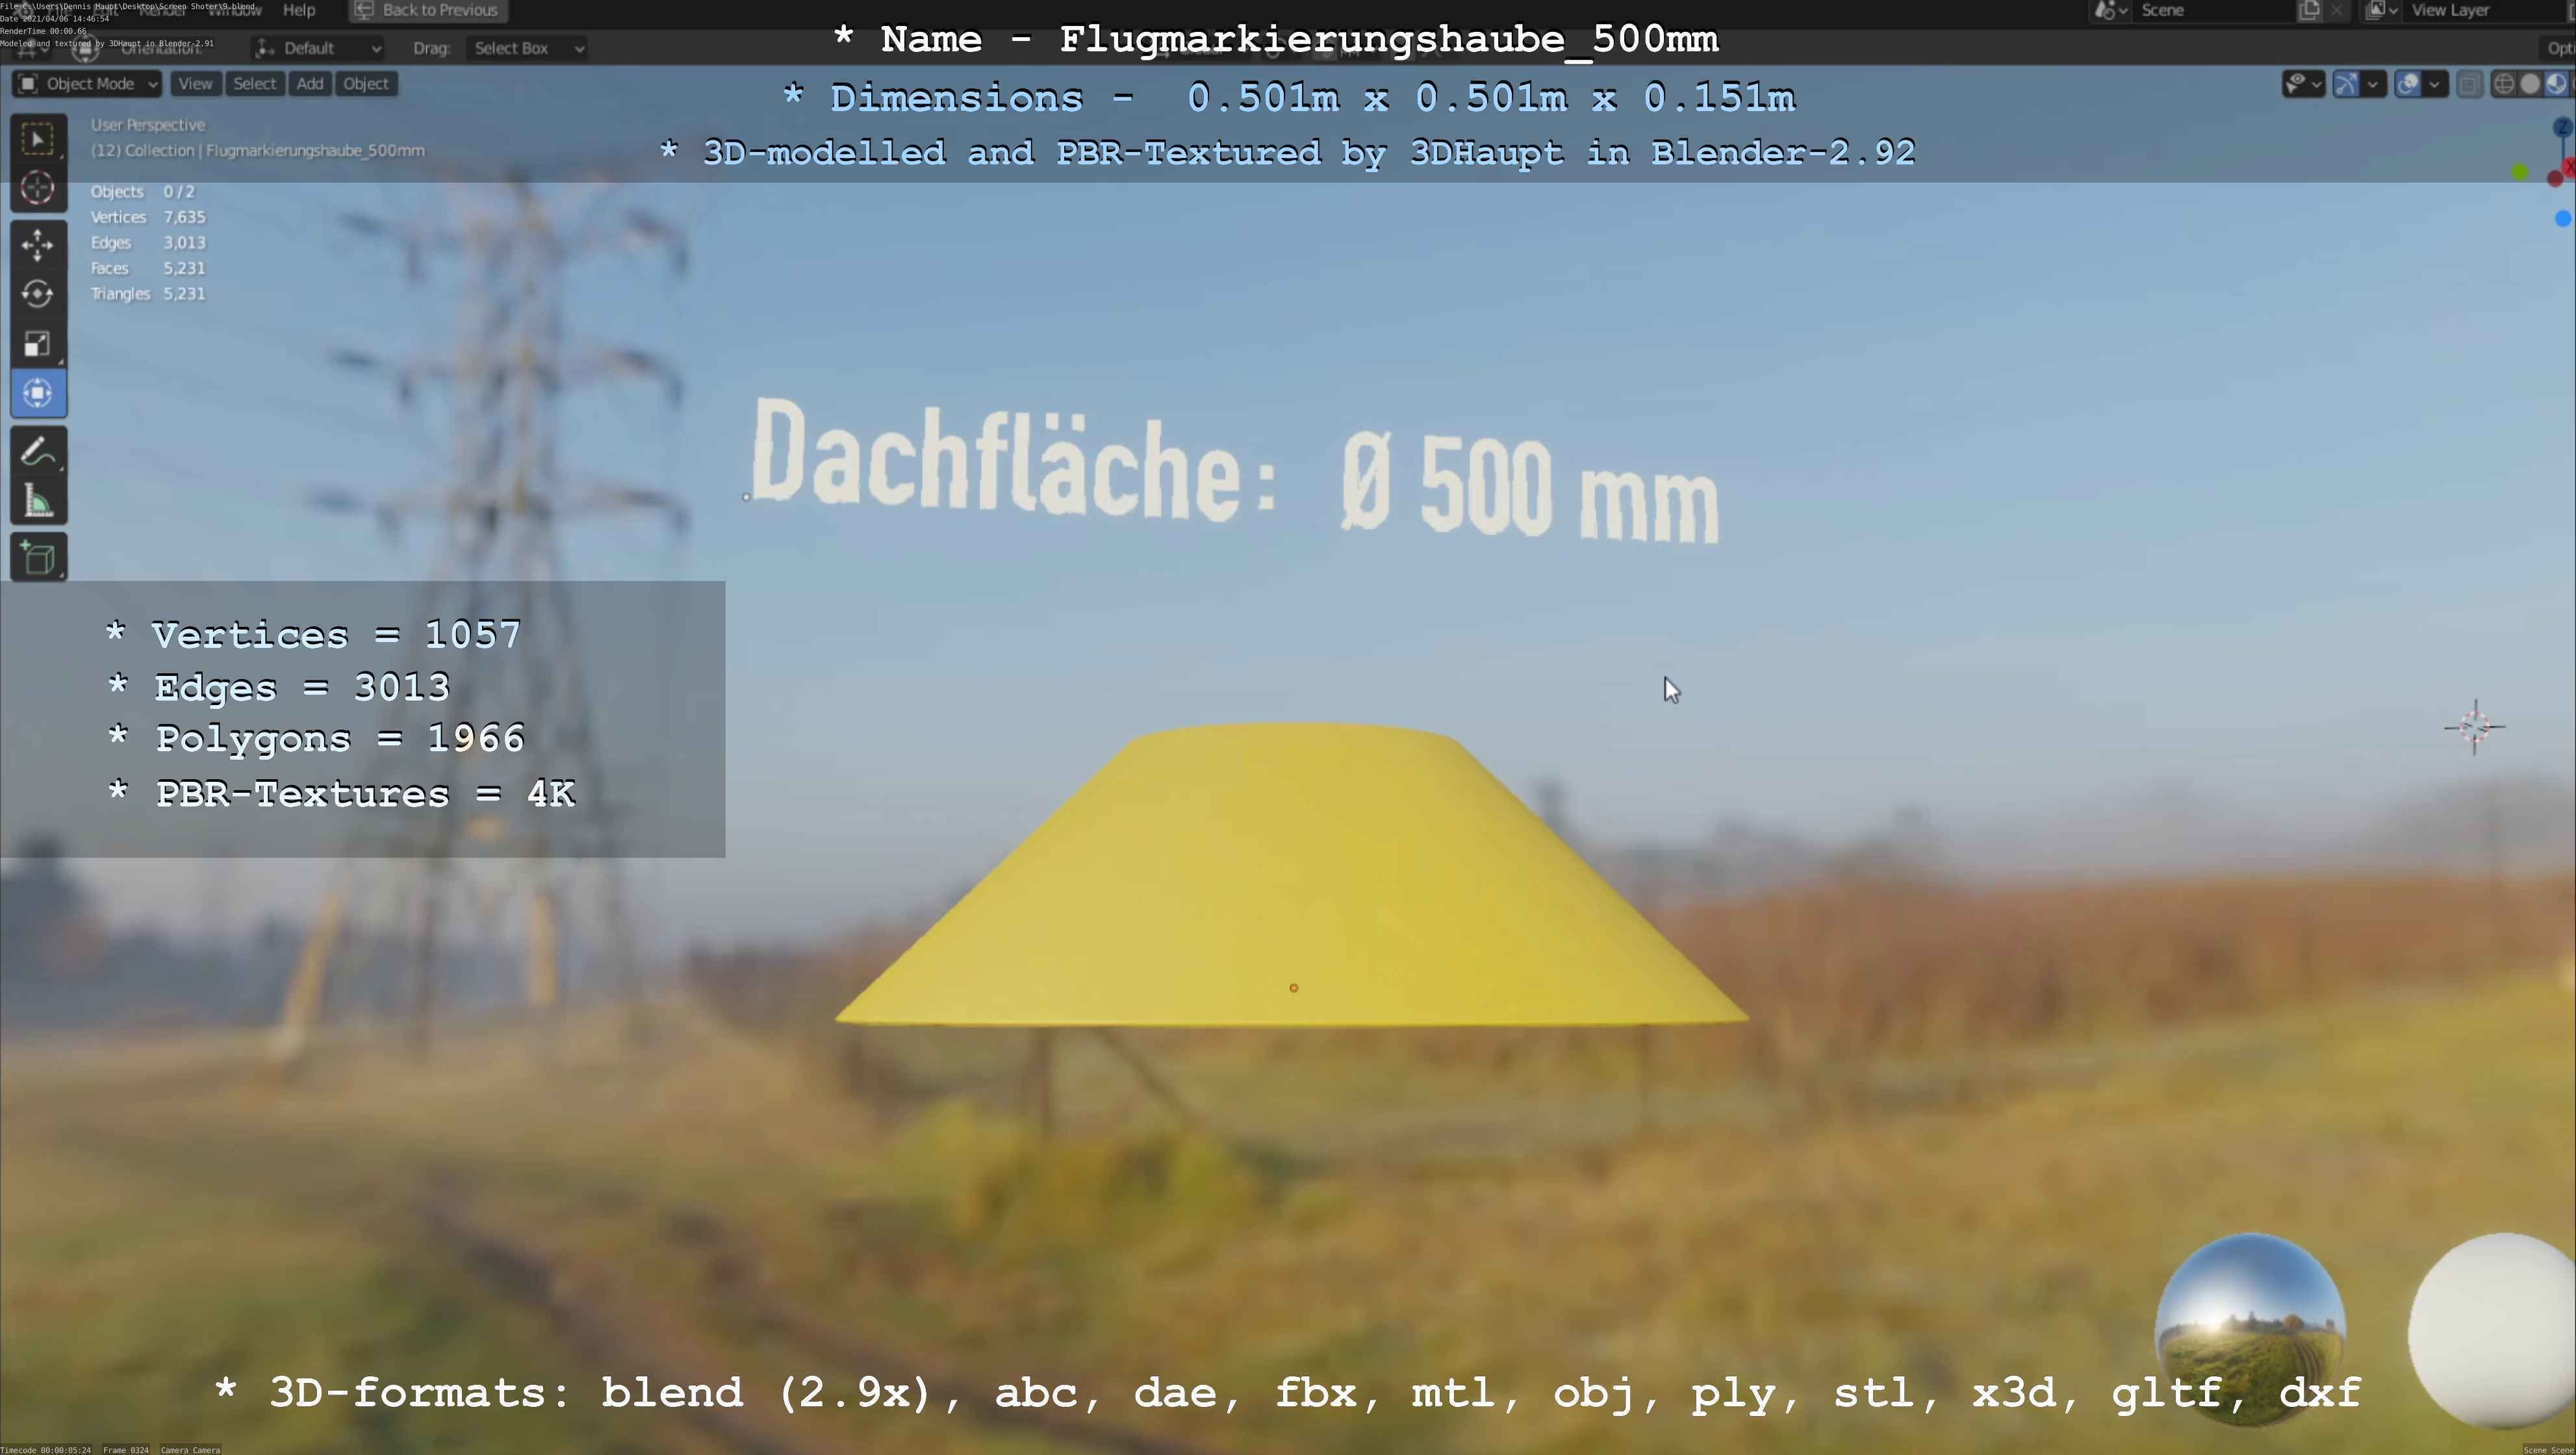Click the 'Faces 5,231' statistic

coord(148,268)
